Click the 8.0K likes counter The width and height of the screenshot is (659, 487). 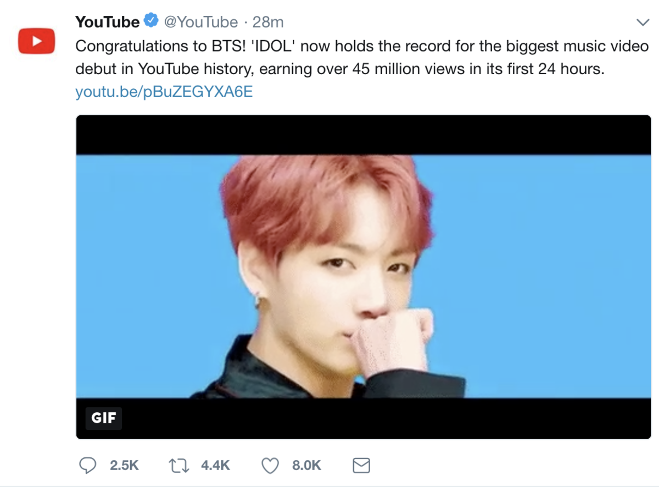(306, 465)
